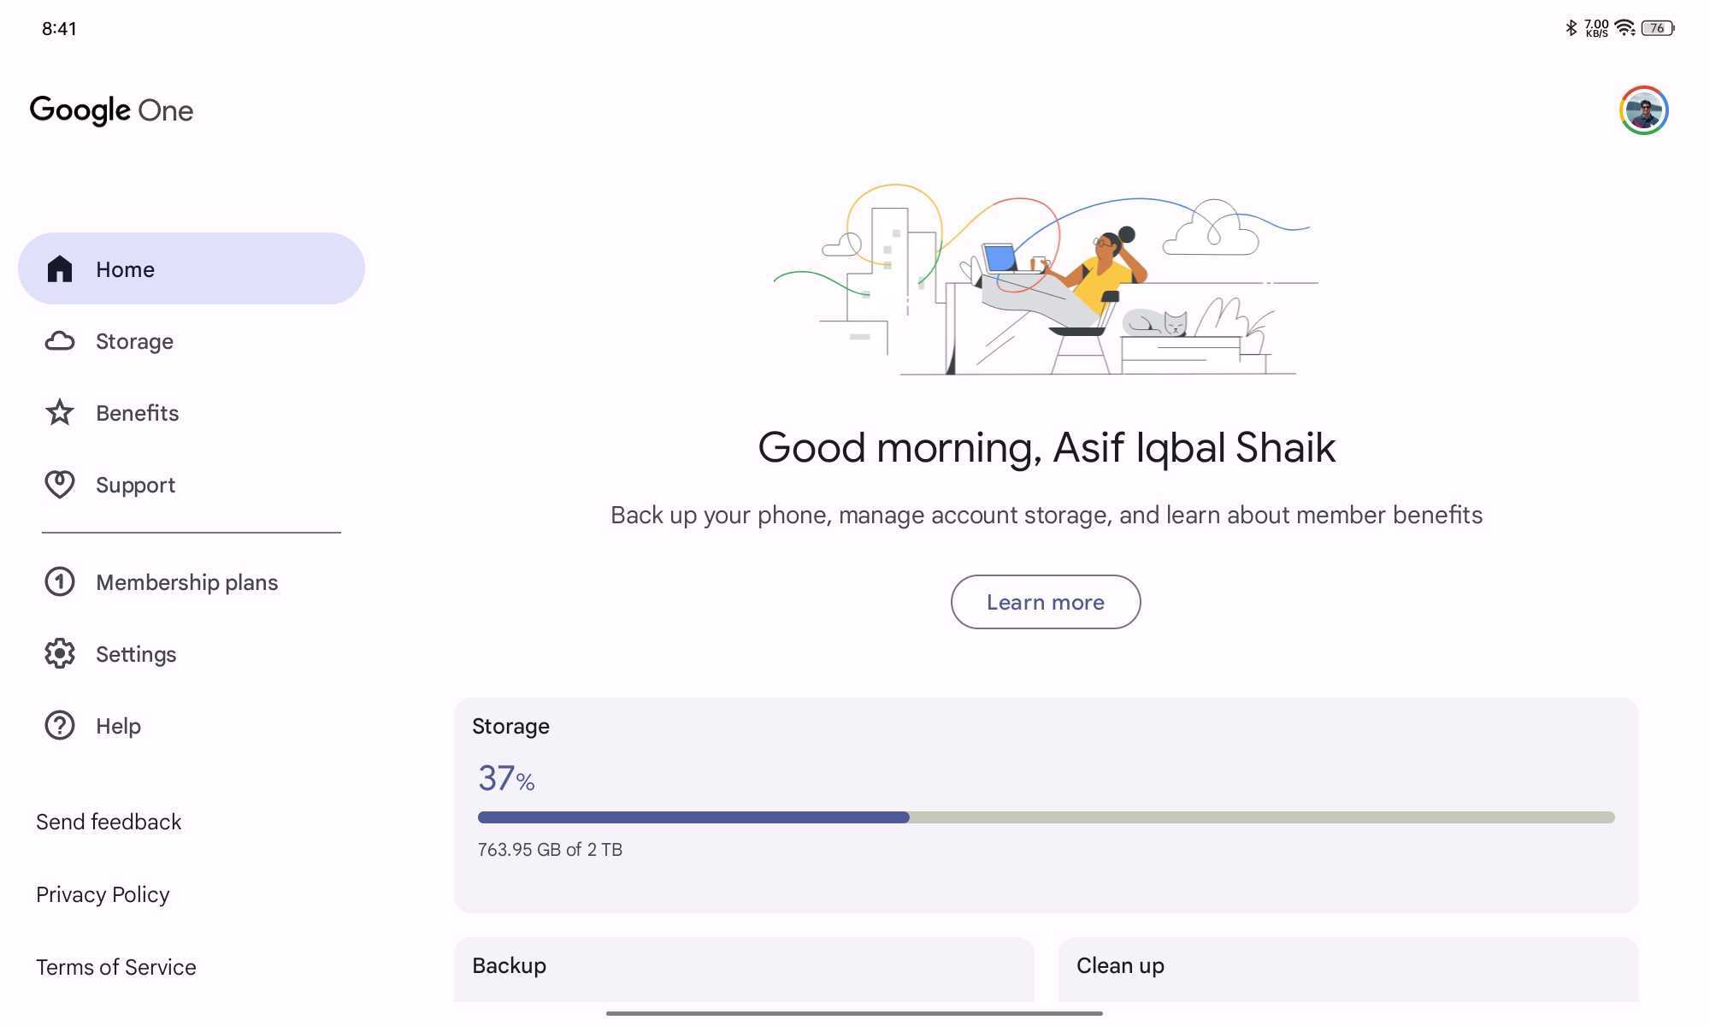Click the Google One logo
Viewport: 1710px width, 1026px height.
point(112,110)
